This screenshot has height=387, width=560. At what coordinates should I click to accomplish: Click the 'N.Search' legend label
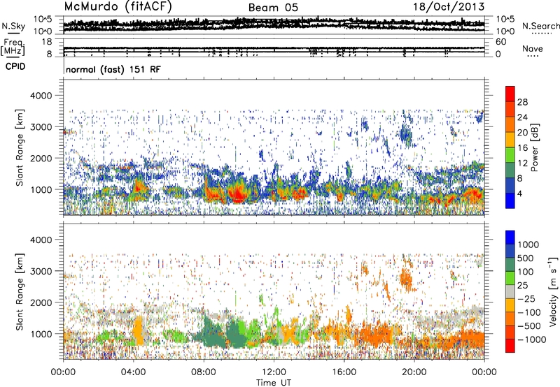[x=541, y=26]
